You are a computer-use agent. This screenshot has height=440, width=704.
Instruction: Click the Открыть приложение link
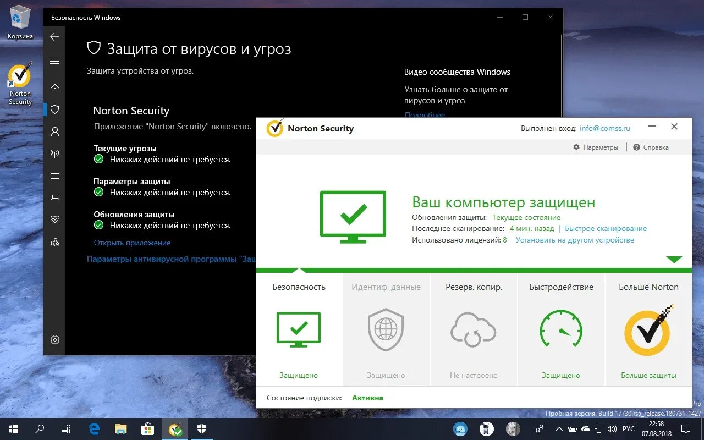click(x=132, y=243)
